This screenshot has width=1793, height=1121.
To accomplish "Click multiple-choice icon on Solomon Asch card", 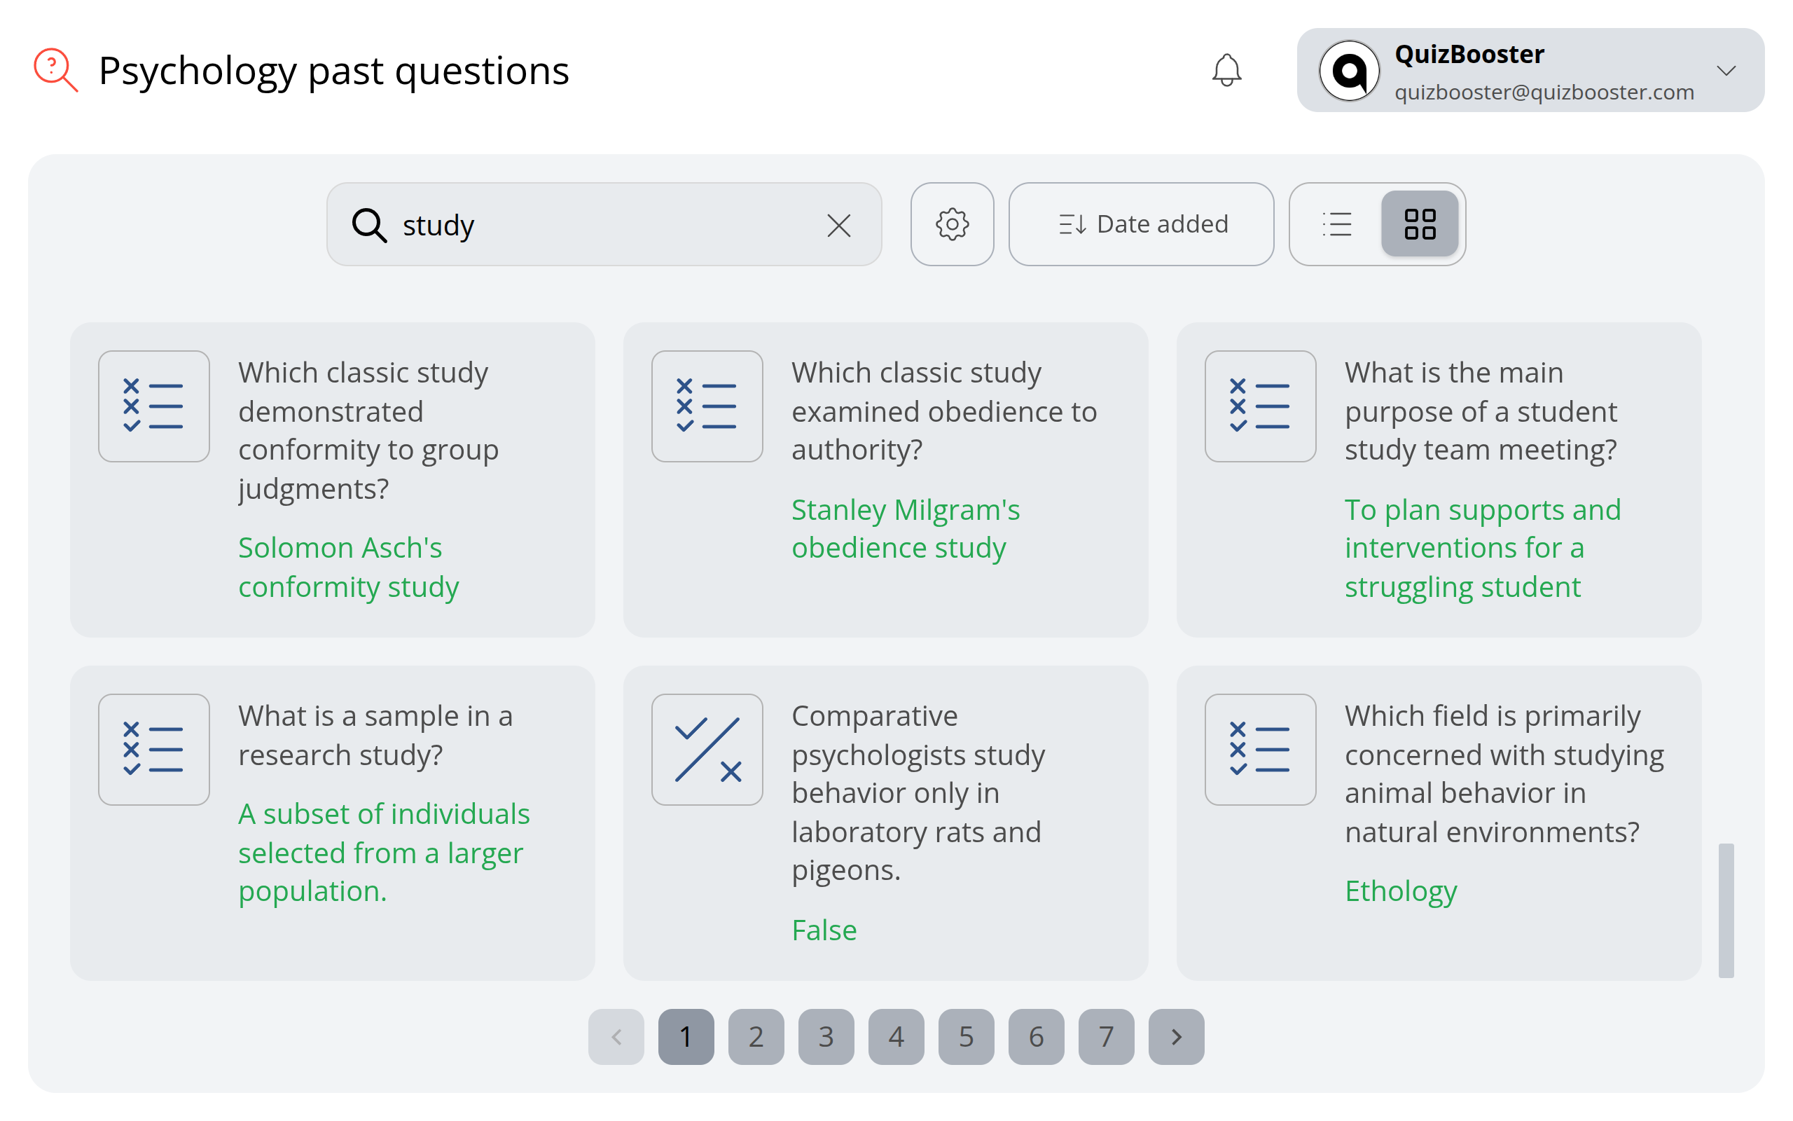I will [x=154, y=406].
